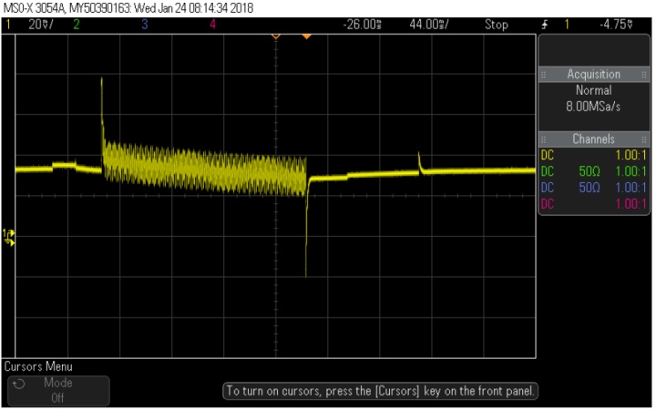
Task: Click the -4.75V trigger level value
Action: coord(616,25)
